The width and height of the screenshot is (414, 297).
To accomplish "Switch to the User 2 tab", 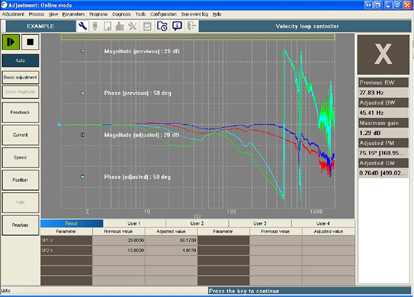I will coord(197,223).
